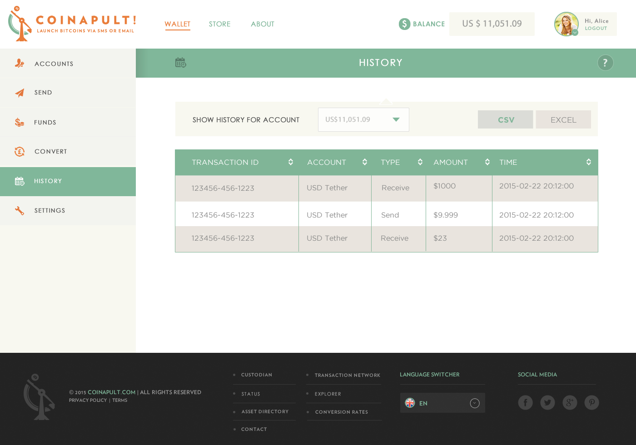Click the Send paper plane icon

coord(20,93)
